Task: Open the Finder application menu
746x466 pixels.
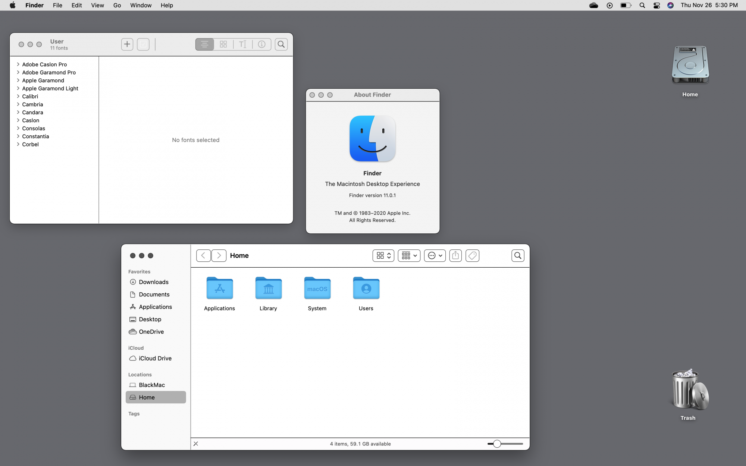Action: click(35, 5)
